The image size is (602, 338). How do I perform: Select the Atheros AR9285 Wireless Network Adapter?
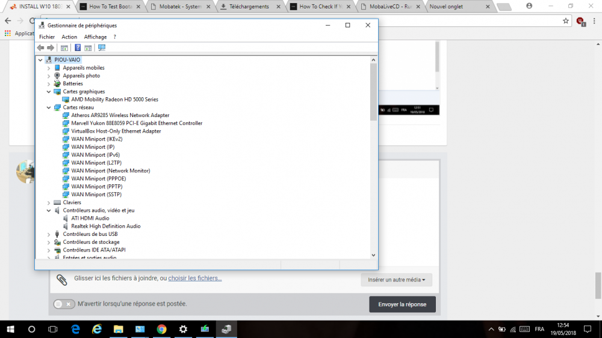pos(120,115)
